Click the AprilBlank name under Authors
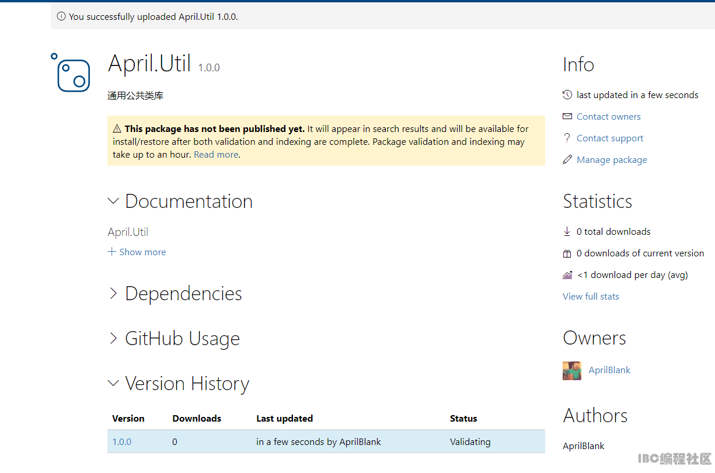 click(584, 446)
